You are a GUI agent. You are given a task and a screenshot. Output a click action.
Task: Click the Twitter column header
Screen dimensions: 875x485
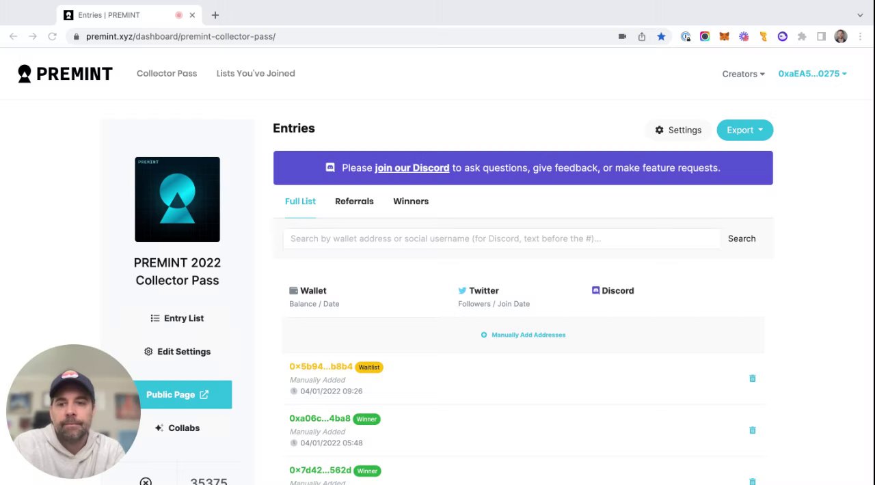pyautogui.click(x=479, y=290)
